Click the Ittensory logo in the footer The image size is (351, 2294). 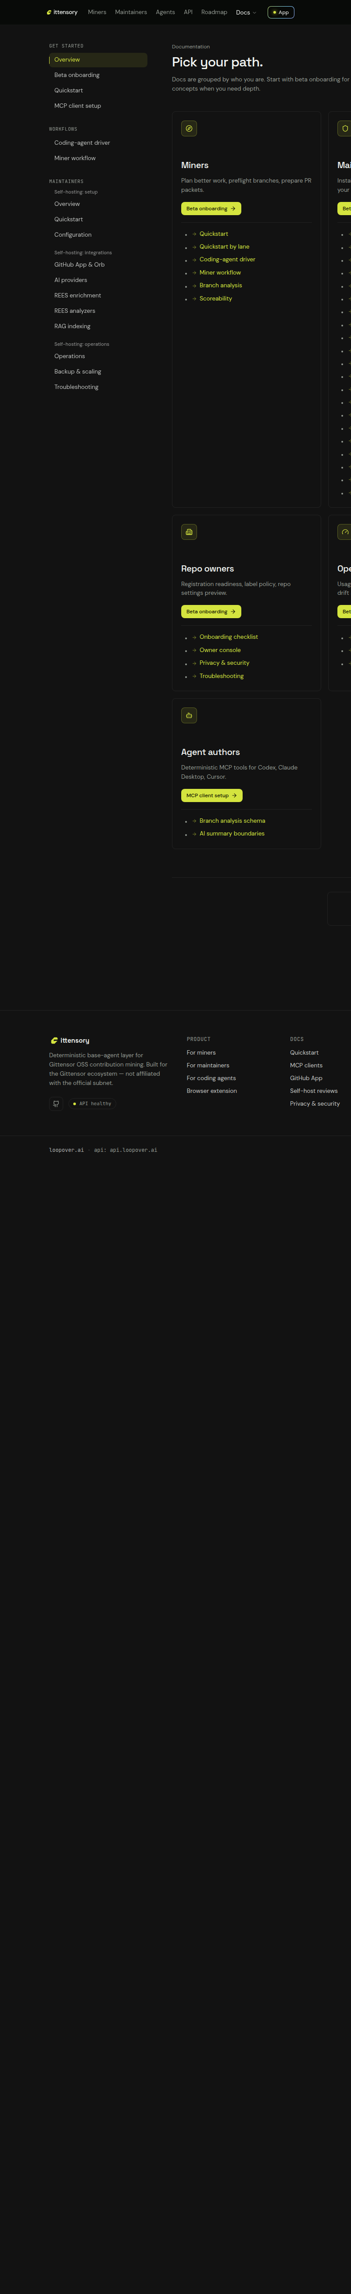70,1040
